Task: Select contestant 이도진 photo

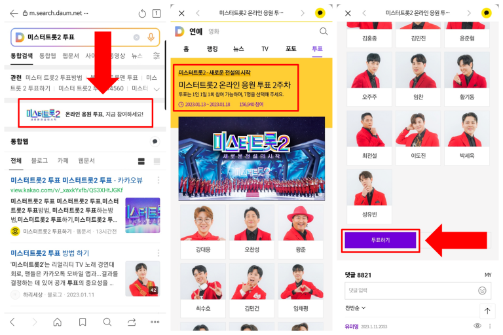Action: click(418, 129)
